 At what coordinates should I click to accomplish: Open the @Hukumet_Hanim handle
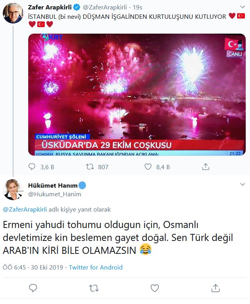[x=55, y=194]
